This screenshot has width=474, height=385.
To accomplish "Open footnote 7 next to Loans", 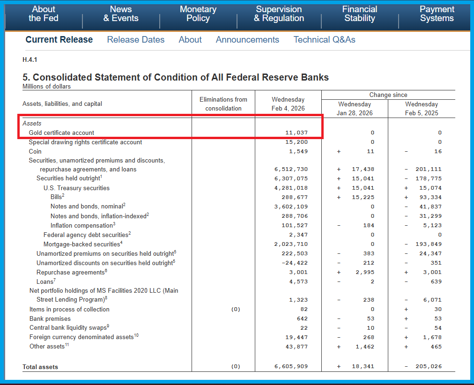I will point(55,280).
